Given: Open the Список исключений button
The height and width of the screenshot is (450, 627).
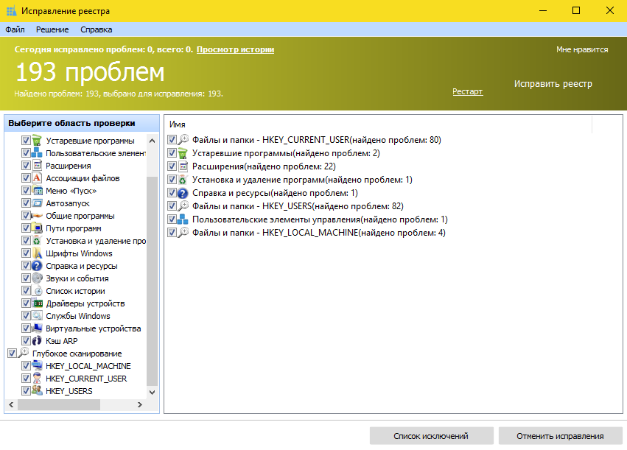Looking at the screenshot, I should 431,436.
